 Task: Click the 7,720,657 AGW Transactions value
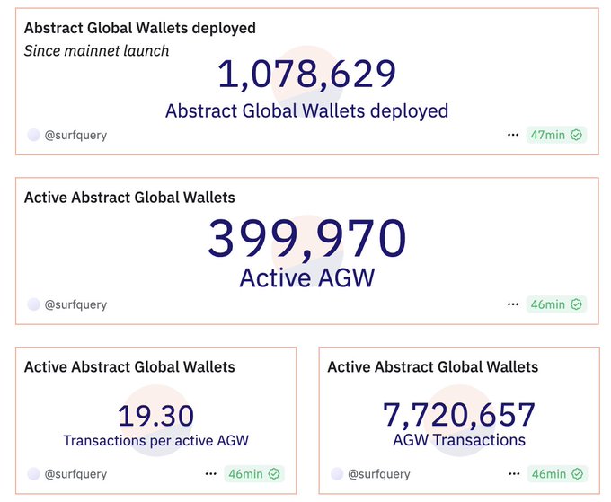click(x=458, y=415)
